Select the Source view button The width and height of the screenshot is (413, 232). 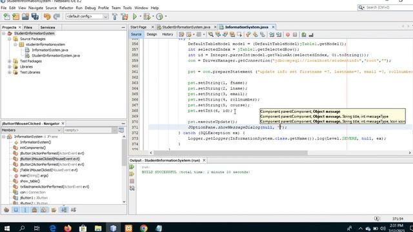point(136,34)
